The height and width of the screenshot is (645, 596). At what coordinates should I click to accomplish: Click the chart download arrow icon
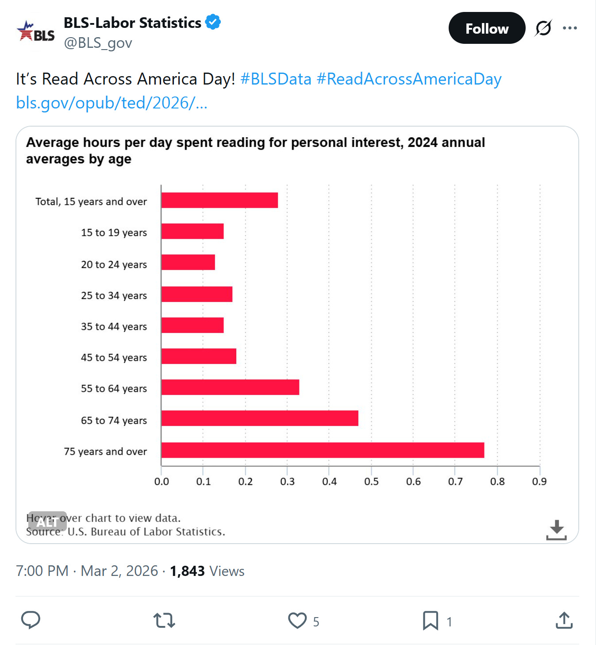click(x=556, y=529)
